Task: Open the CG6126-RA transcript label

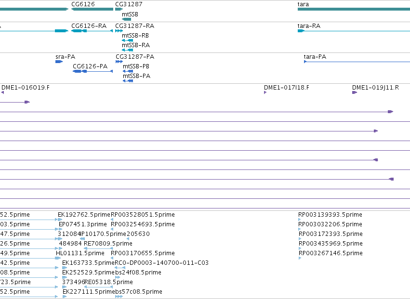Action: 89,26
